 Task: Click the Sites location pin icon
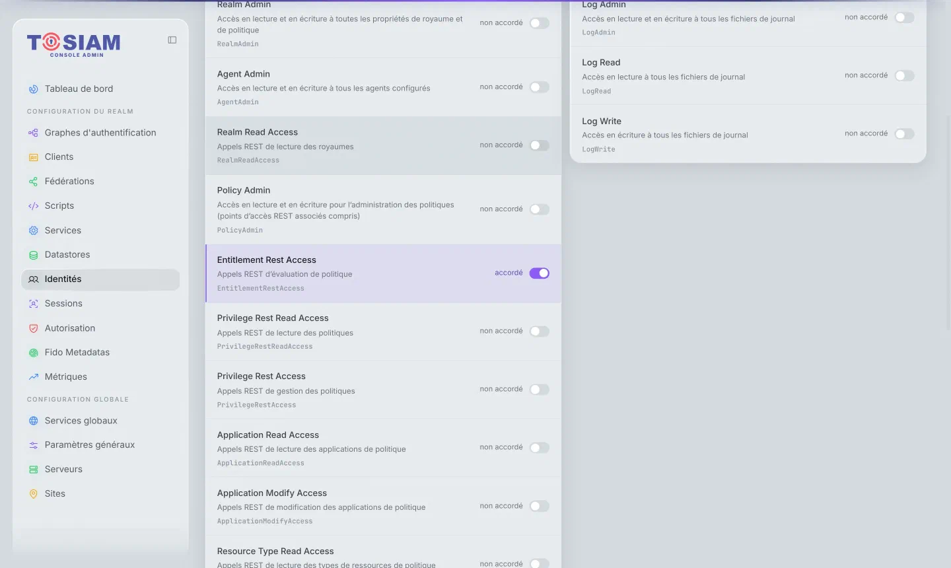tap(34, 494)
